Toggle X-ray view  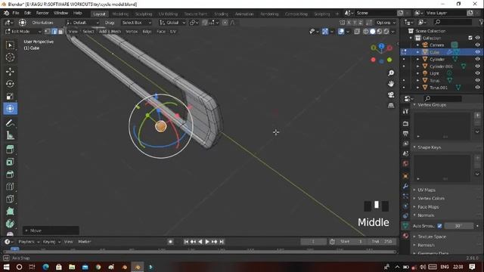[x=357, y=32]
